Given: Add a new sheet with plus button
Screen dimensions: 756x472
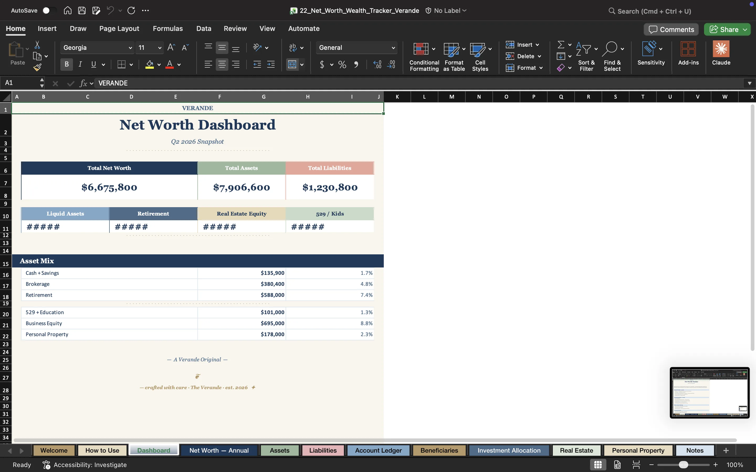Looking at the screenshot, I should [x=726, y=450].
